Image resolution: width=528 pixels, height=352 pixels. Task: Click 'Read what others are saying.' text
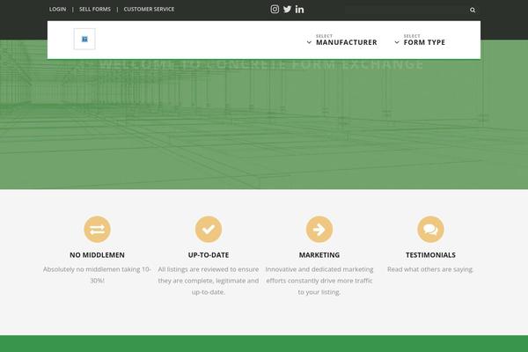[x=430, y=269]
